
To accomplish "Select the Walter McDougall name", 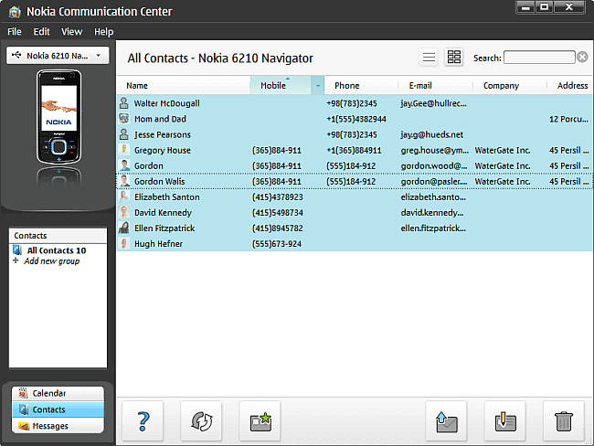I will 166,103.
